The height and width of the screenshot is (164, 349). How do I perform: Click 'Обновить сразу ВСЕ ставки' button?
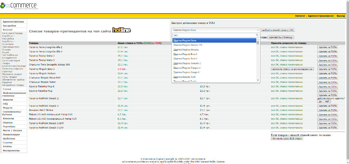(287, 139)
